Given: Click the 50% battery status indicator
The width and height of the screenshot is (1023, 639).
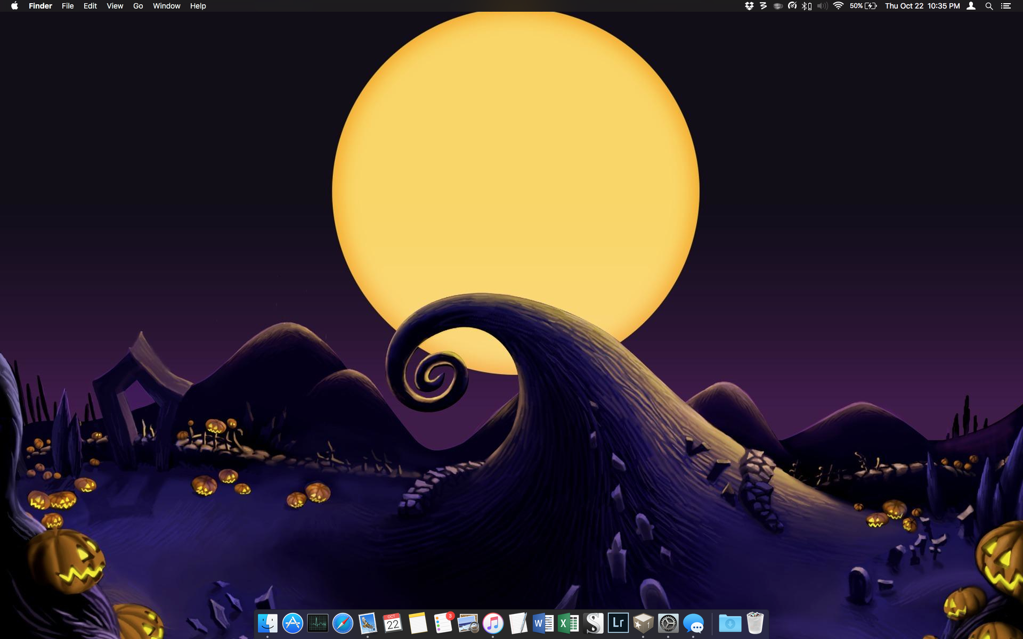Looking at the screenshot, I should click(863, 6).
